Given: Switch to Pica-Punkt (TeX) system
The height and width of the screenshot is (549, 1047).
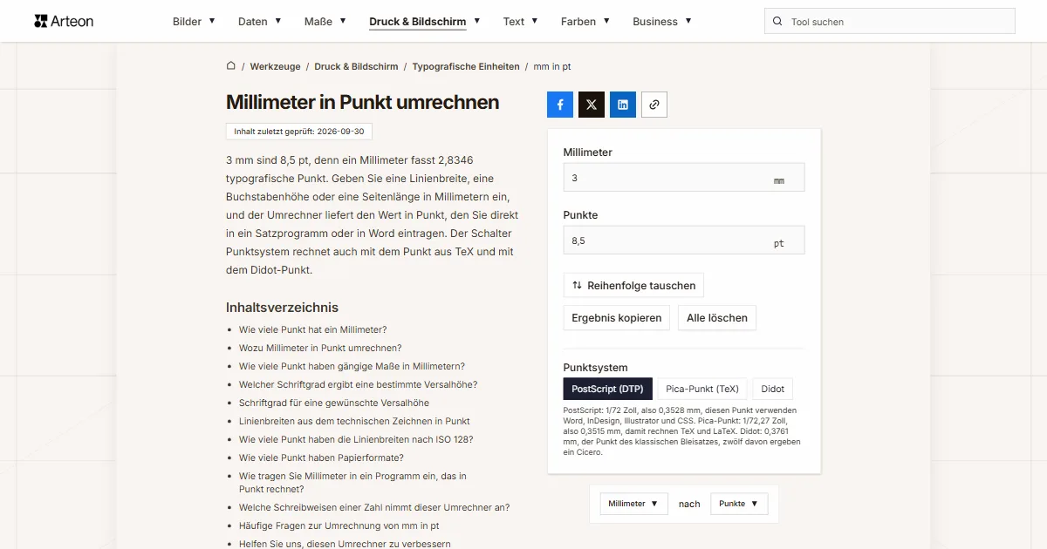Looking at the screenshot, I should point(702,389).
